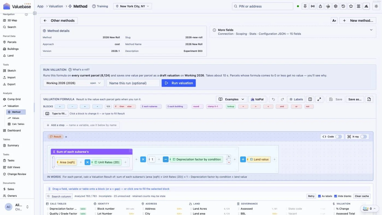Uncheck the Hide blanks checkbox
The image size is (382, 215).
(x=335, y=196)
